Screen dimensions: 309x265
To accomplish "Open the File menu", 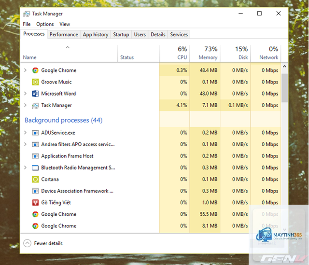I will (27, 24).
